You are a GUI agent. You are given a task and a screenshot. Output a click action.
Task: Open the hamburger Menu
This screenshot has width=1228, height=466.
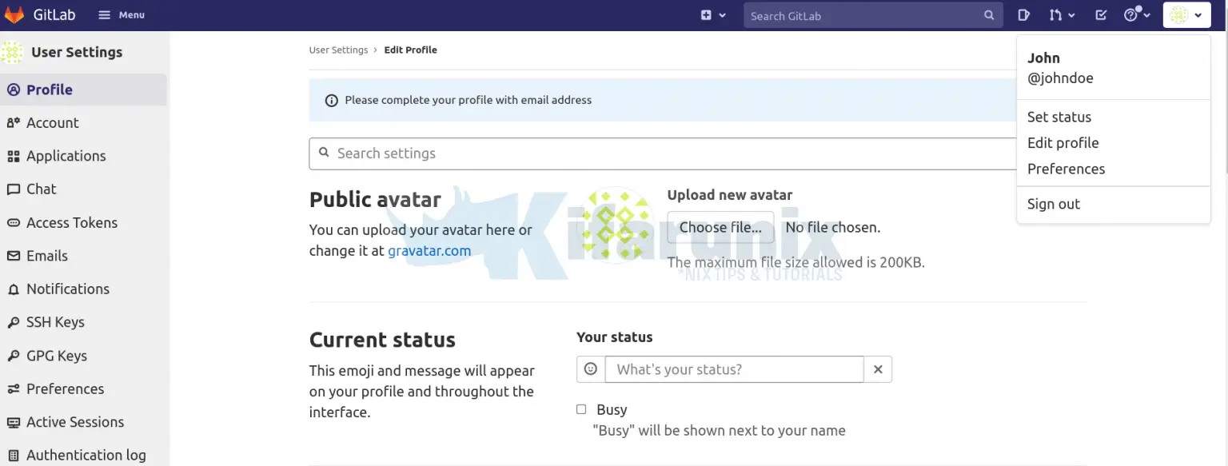tap(122, 15)
